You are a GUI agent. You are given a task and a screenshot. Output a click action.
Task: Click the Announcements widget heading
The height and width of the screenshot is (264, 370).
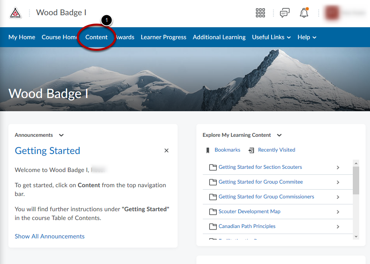point(34,135)
